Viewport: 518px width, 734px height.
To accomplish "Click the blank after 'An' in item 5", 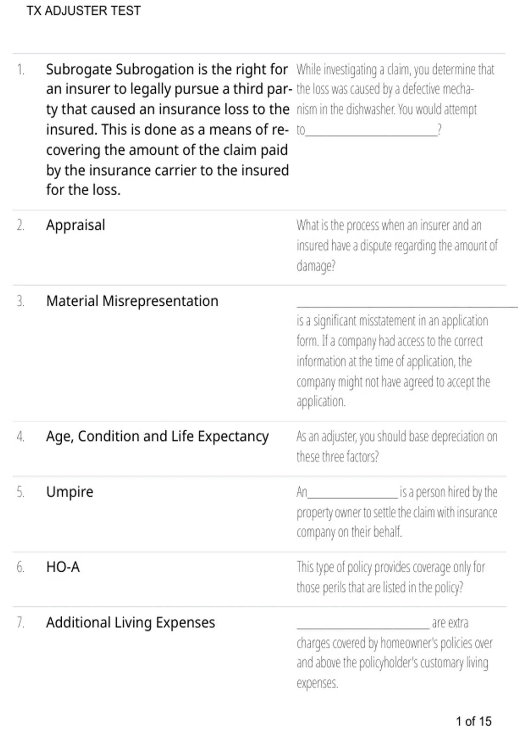I will pyautogui.click(x=352, y=496).
